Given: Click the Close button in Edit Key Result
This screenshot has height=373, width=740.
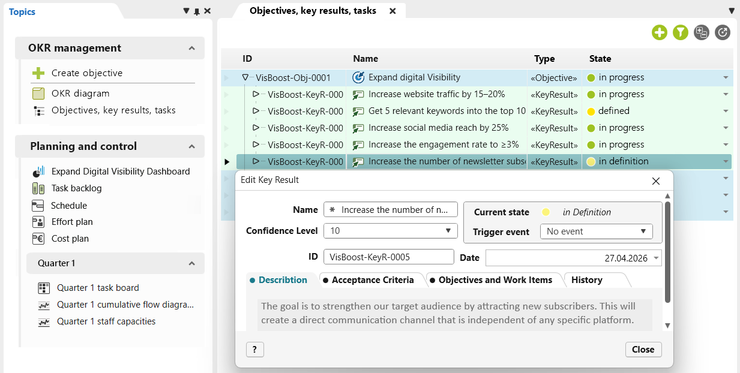Looking at the screenshot, I should [x=643, y=350].
